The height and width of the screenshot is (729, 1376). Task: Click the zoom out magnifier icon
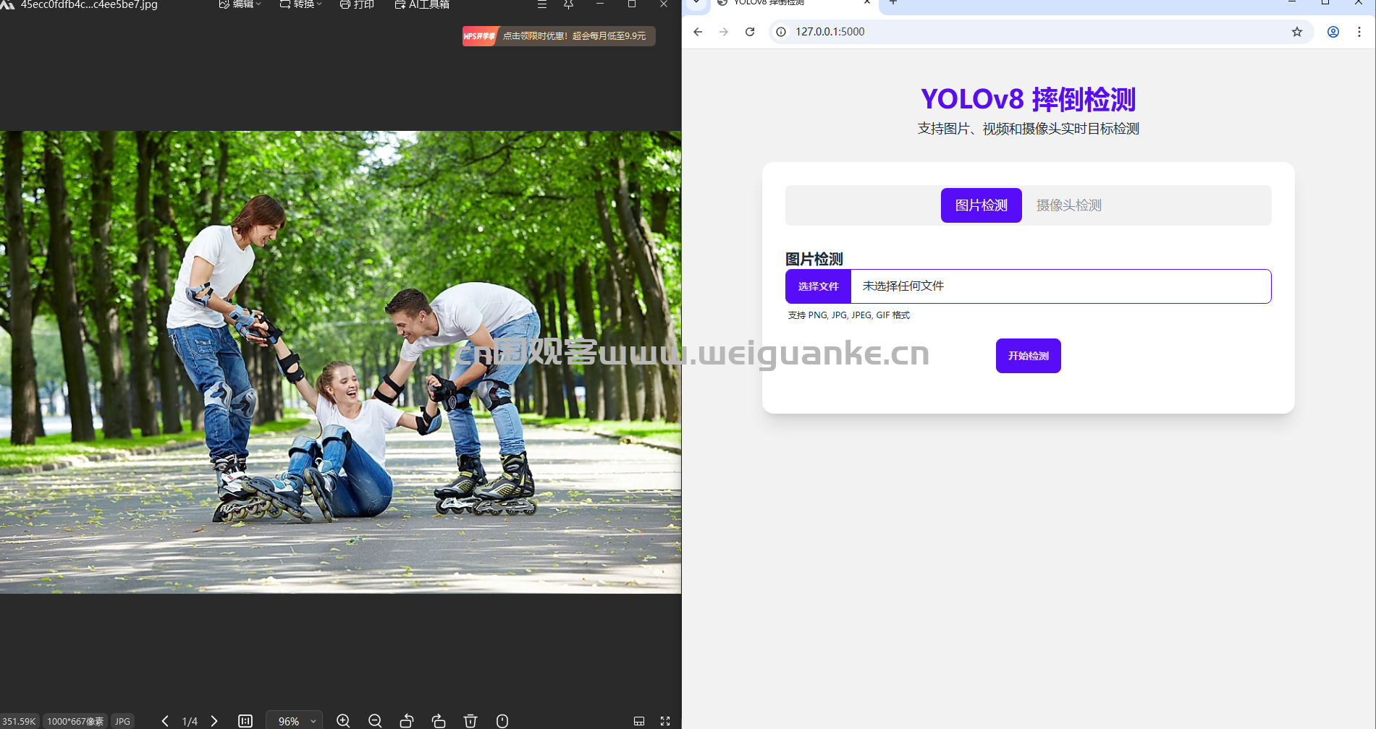coord(375,720)
